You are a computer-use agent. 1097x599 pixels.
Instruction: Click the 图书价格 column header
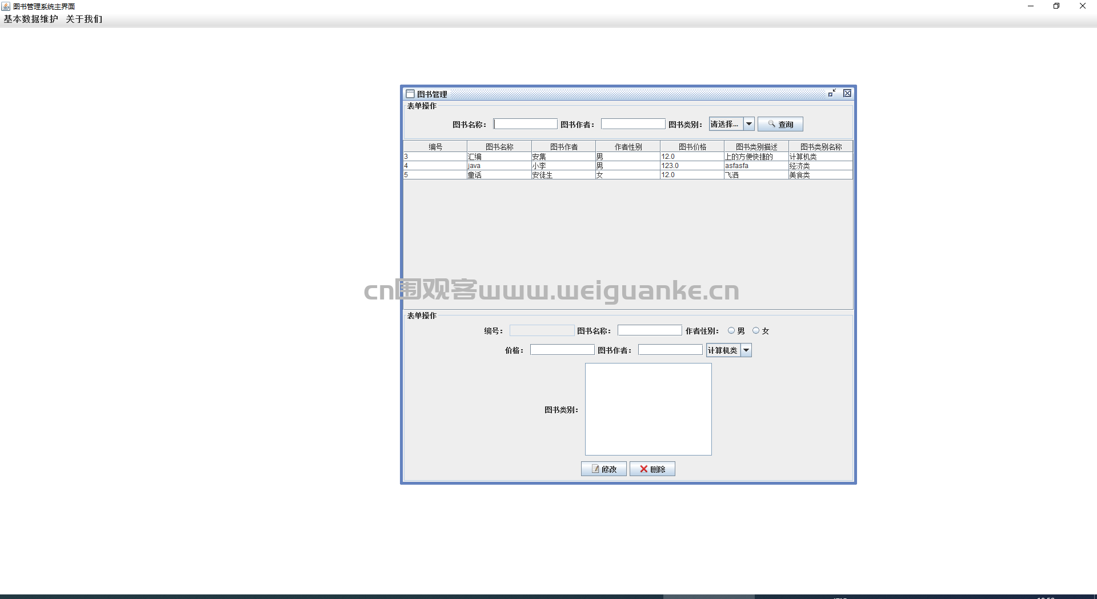pos(692,146)
